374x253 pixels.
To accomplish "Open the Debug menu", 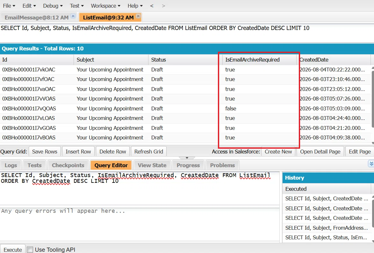I will click(x=53, y=6).
